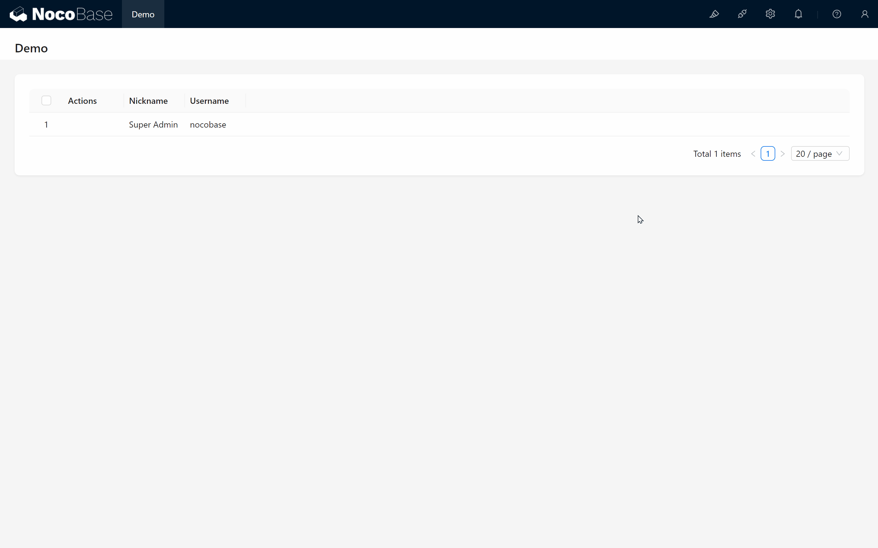Click the Super Admin nickname link
This screenshot has height=548, width=878.
pyautogui.click(x=153, y=125)
